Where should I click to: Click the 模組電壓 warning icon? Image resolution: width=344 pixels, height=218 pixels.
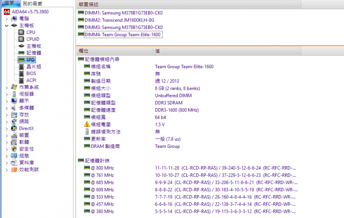[x=87, y=124]
